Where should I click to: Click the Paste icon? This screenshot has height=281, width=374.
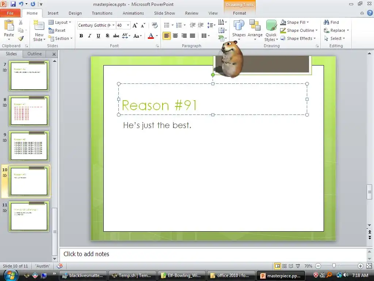coord(9,25)
